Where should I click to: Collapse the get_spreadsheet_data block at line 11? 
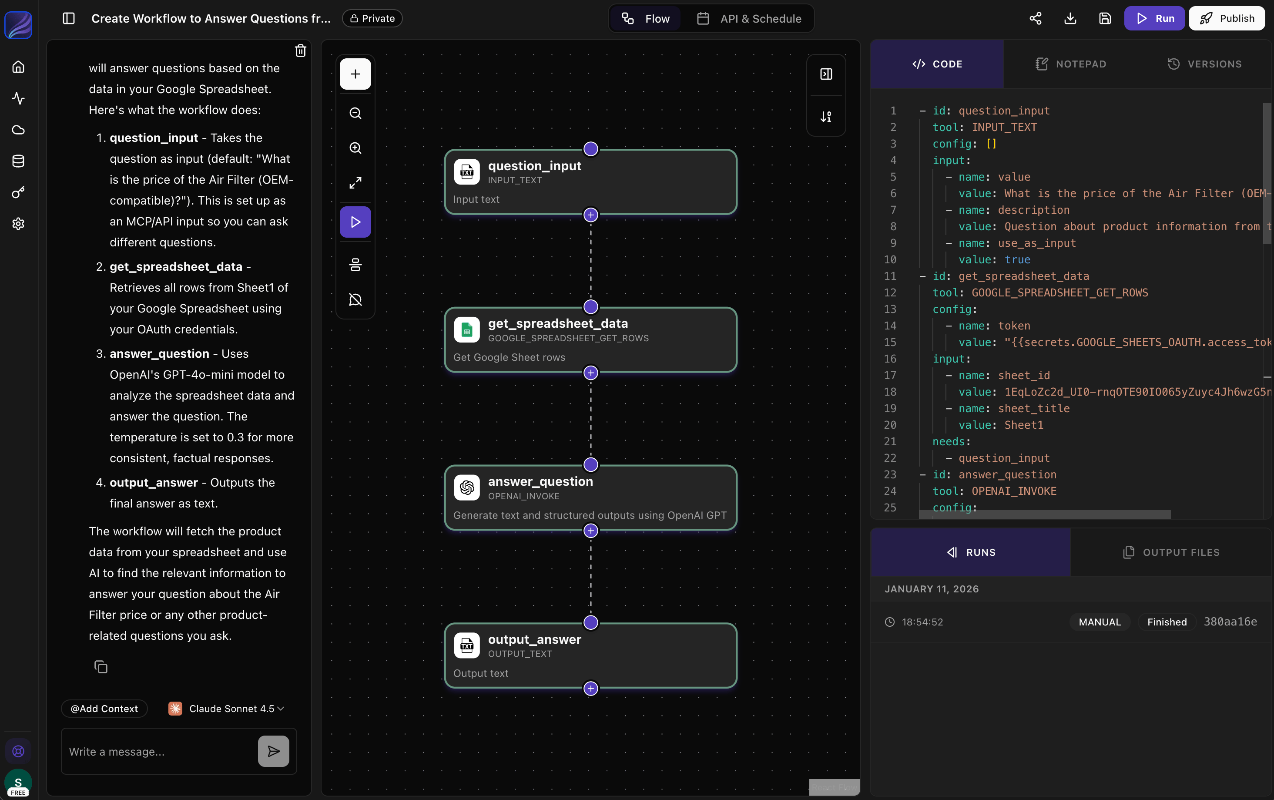[922, 276]
